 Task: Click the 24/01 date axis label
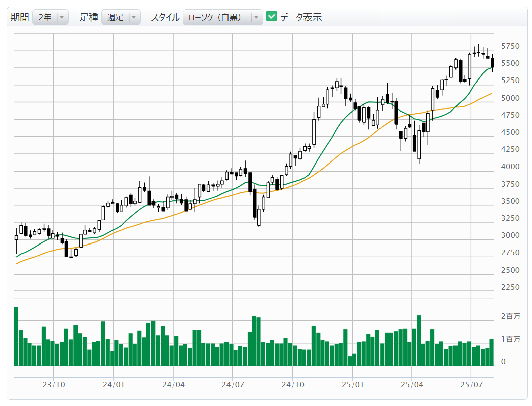[114, 385]
